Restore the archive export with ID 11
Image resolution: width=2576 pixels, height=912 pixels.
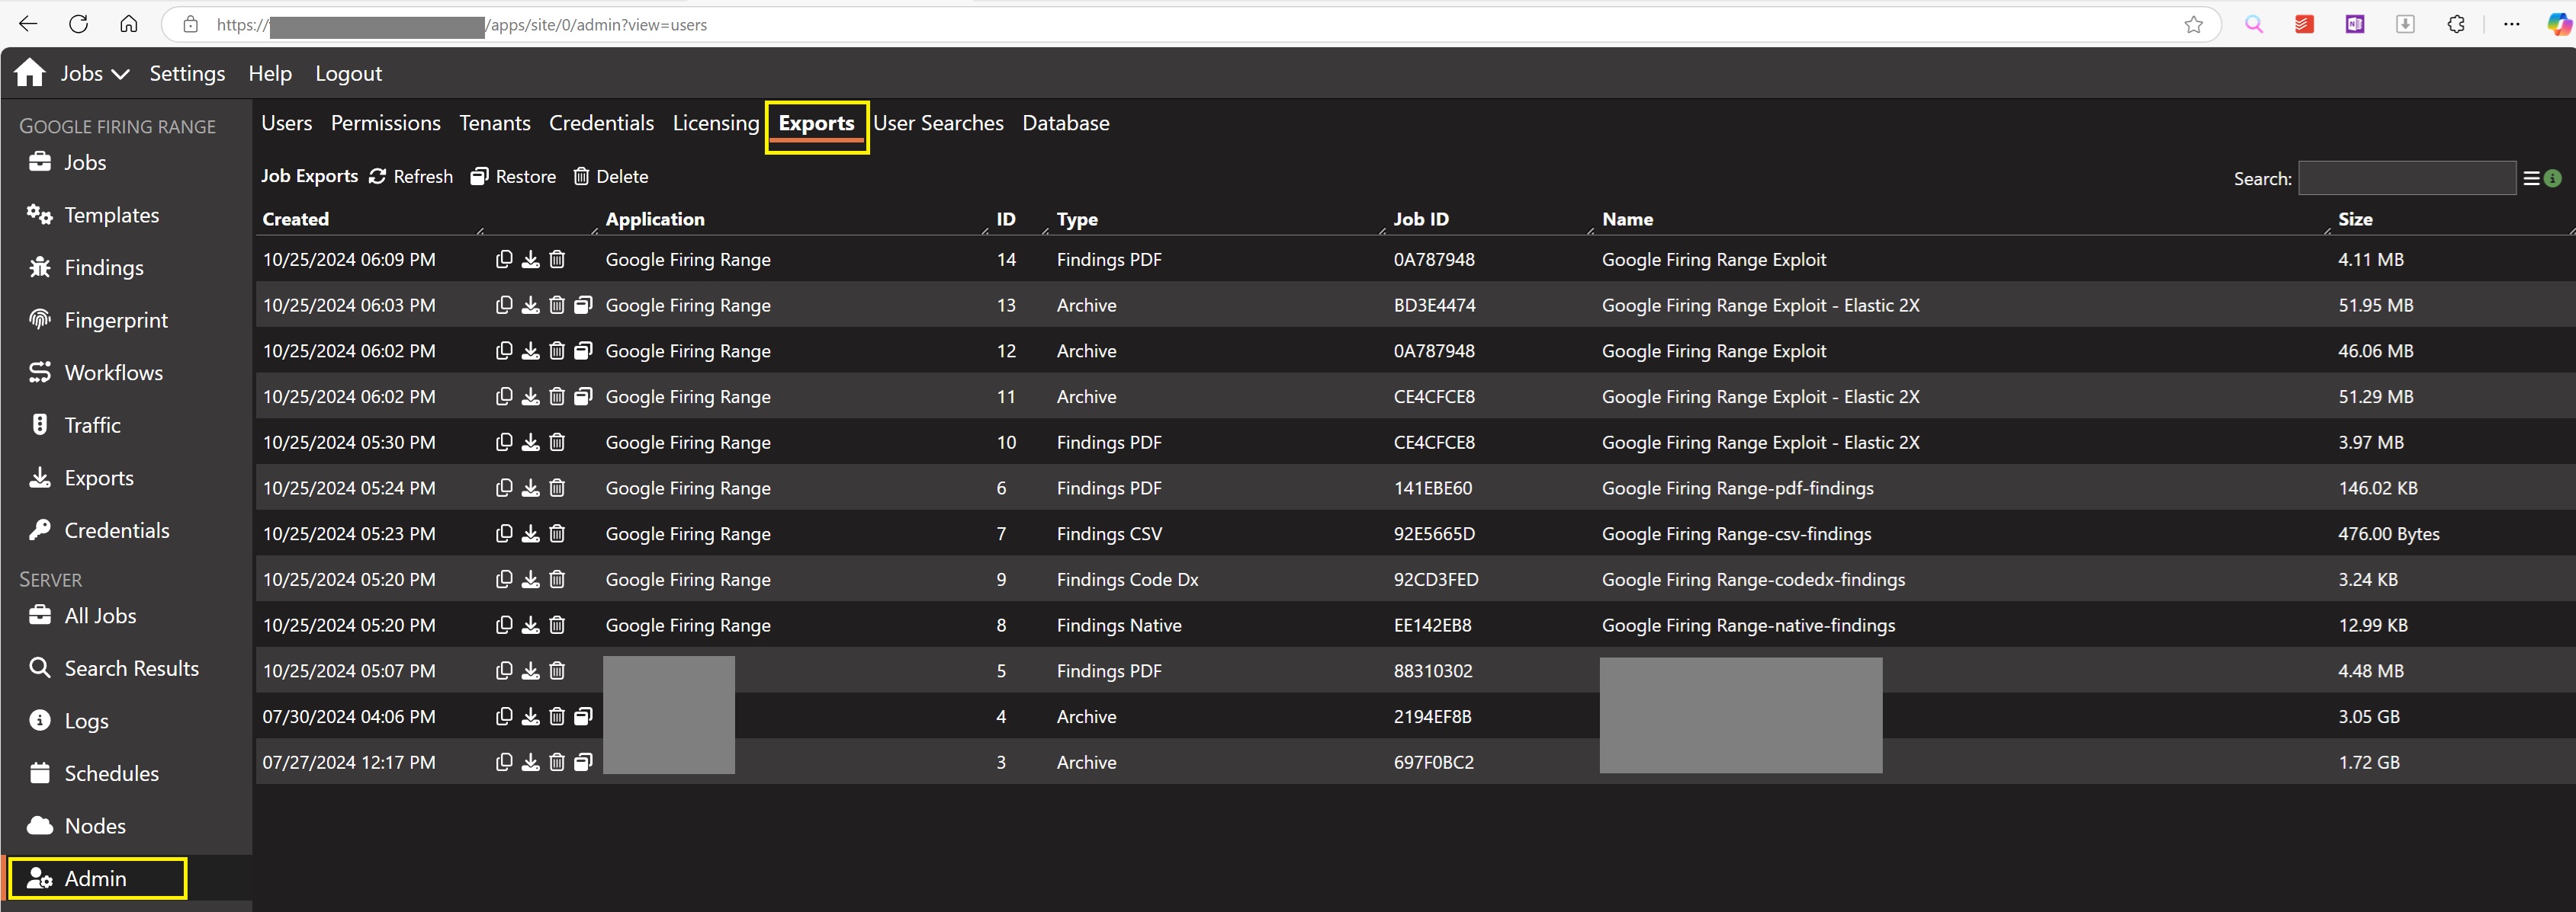pyautogui.click(x=583, y=396)
